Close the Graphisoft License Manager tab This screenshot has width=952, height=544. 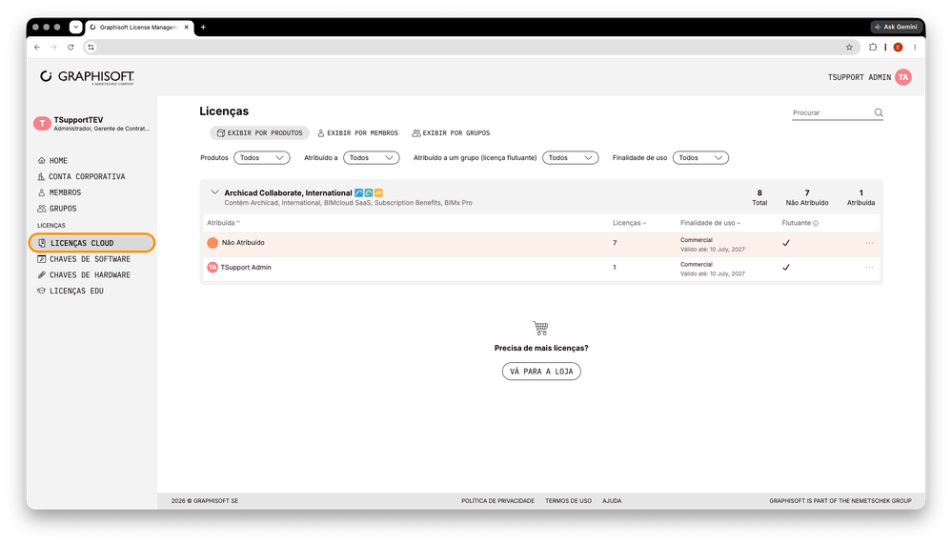pyautogui.click(x=187, y=27)
